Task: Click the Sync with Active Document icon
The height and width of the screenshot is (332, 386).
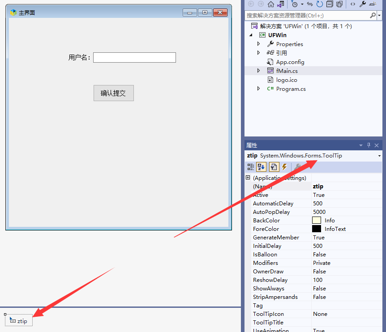Action: tap(309, 4)
